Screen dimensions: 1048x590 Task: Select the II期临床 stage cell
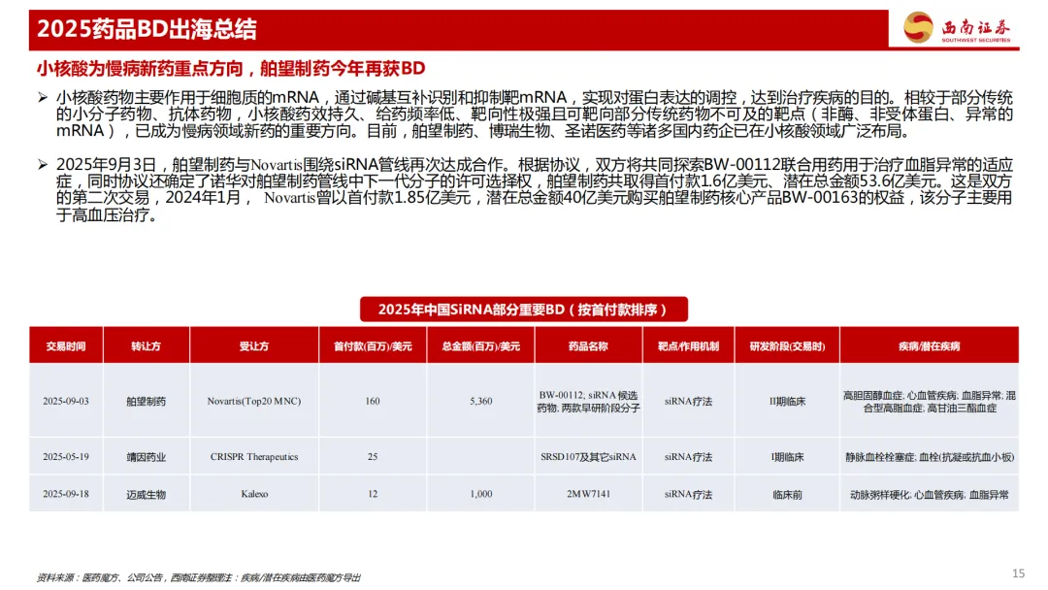[787, 401]
